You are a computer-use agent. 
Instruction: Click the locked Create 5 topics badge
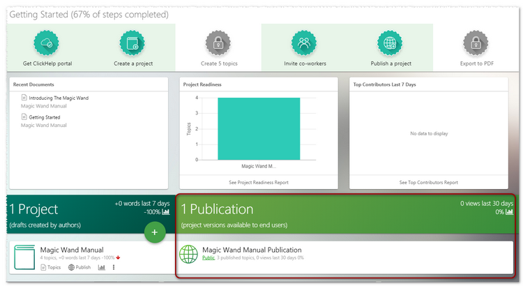click(x=218, y=43)
